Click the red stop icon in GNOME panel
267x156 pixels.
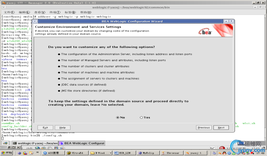[222, 148]
